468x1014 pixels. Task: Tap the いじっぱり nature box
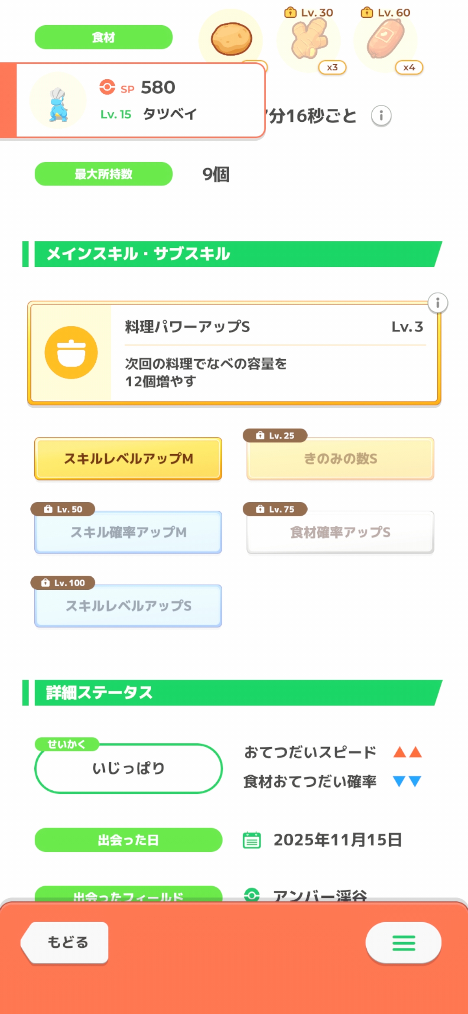pos(128,768)
